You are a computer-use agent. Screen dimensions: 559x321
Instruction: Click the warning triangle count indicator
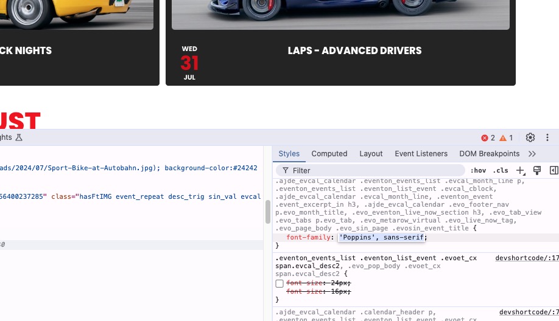(x=506, y=138)
